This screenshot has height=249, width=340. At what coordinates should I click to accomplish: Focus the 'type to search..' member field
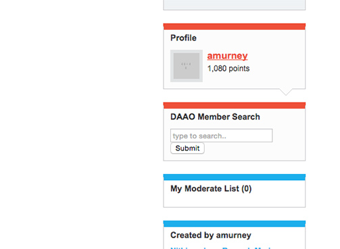[x=221, y=136]
